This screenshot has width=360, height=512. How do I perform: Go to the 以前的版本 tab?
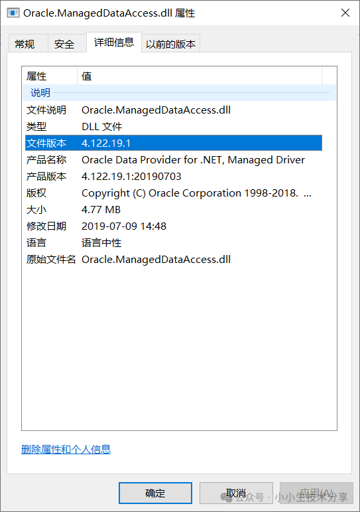click(170, 43)
